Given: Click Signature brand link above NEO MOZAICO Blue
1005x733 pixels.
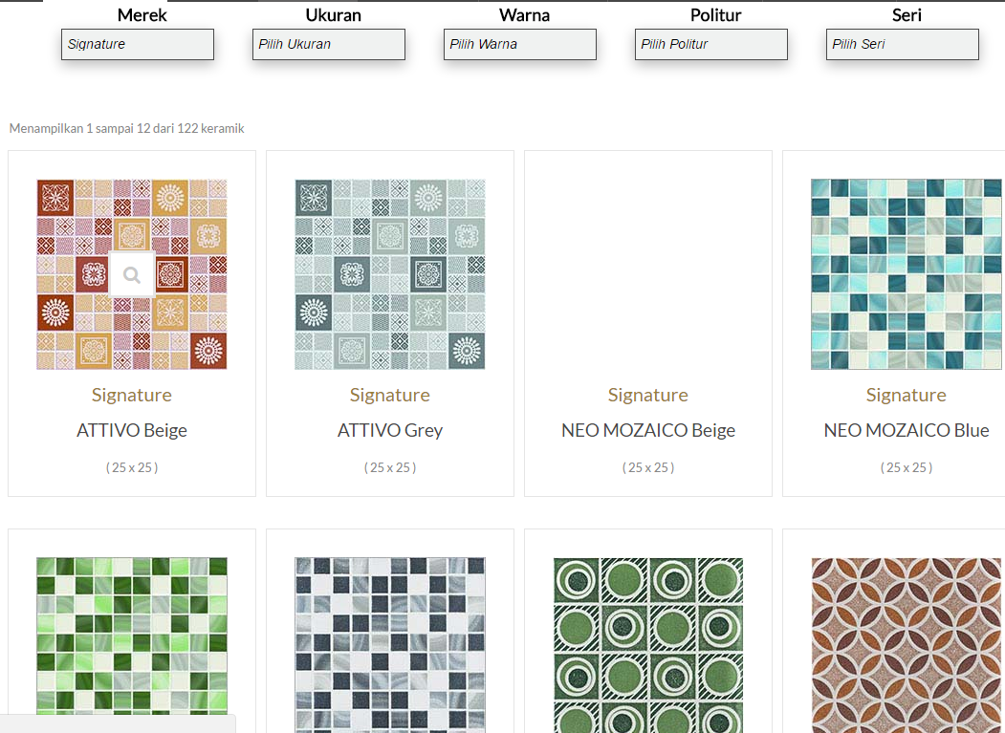Looking at the screenshot, I should click(x=906, y=395).
